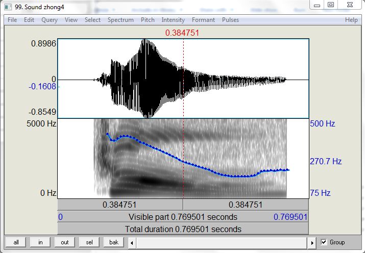Viewport: 365px width, 253px height.
Task: Maximize the Sound zhong4 window
Action: (331, 5)
